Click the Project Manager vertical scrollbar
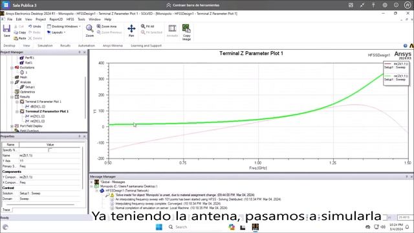 click(85, 98)
